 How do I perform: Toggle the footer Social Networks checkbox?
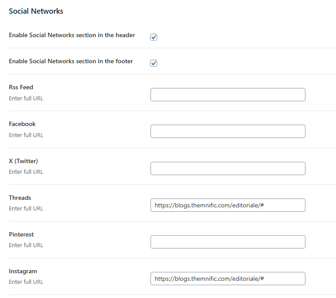[154, 63]
